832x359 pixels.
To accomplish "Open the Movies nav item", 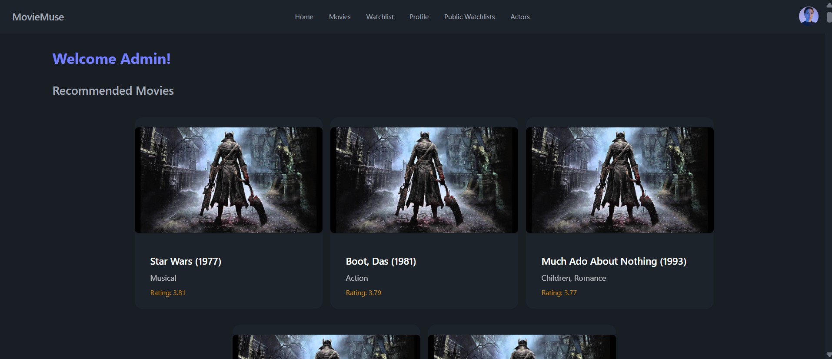I will click(x=339, y=17).
